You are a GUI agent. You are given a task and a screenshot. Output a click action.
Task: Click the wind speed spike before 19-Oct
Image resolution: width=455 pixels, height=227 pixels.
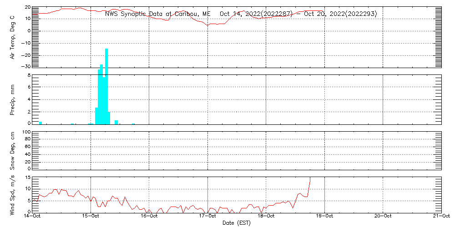tap(309, 181)
